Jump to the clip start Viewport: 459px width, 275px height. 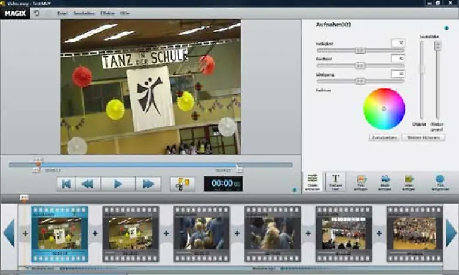click(x=68, y=184)
